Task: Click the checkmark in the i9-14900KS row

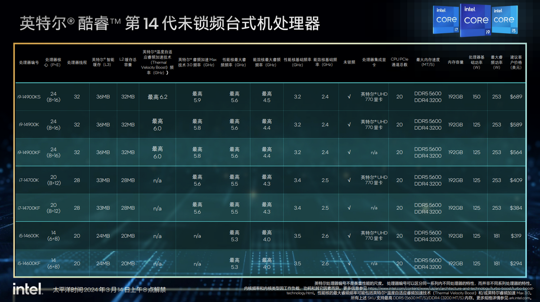Action: coord(349,97)
